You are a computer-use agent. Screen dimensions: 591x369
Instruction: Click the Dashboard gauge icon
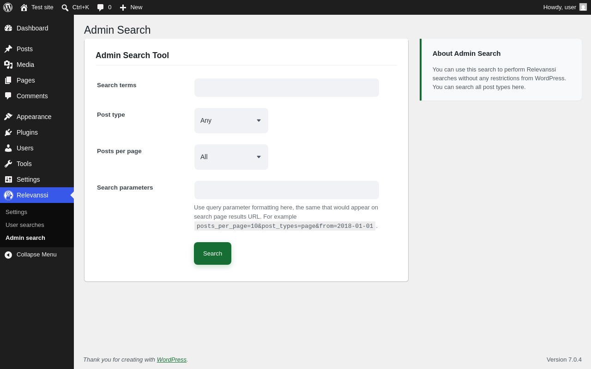pyautogui.click(x=8, y=28)
